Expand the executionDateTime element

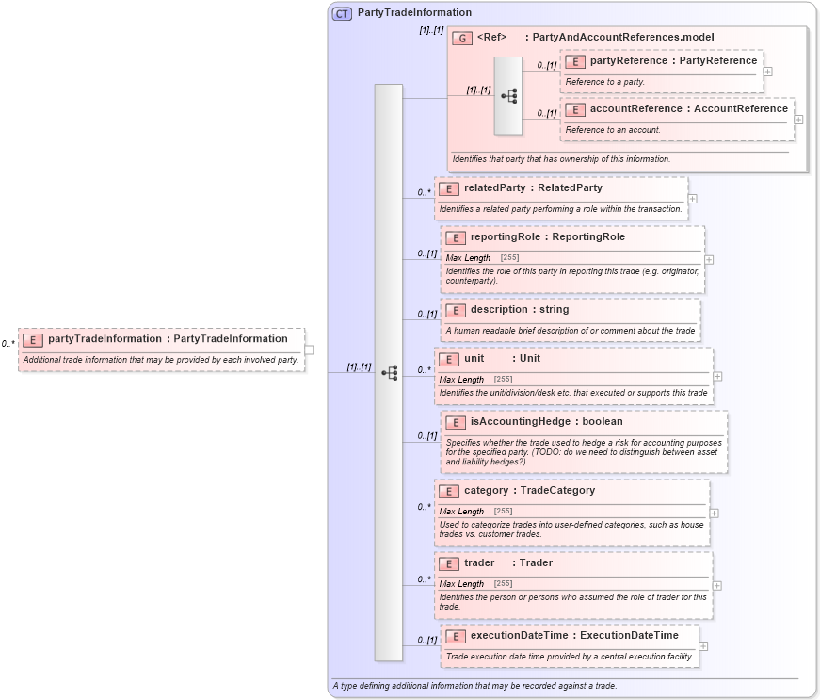point(703,646)
